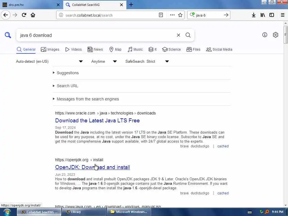Click the SearXNG magnifier logo
This screenshot has height=216, width=288.
pos(8,35)
